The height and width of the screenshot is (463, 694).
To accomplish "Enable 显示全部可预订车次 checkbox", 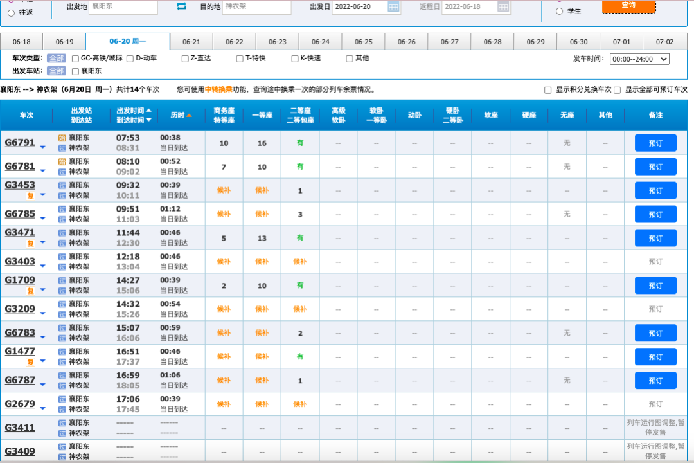I will [x=617, y=91].
